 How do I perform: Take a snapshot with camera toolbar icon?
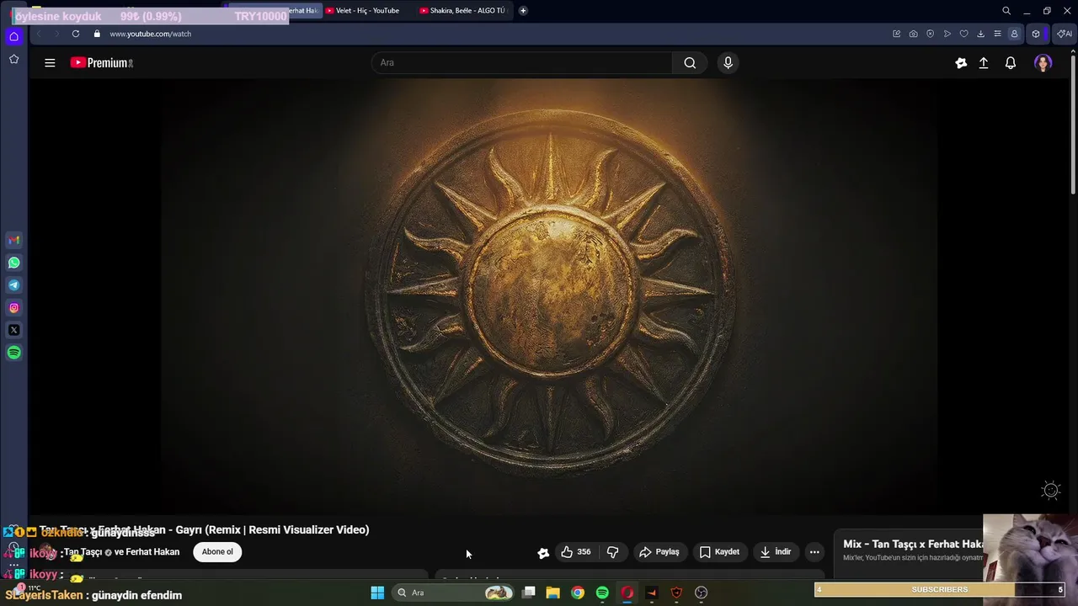913,34
